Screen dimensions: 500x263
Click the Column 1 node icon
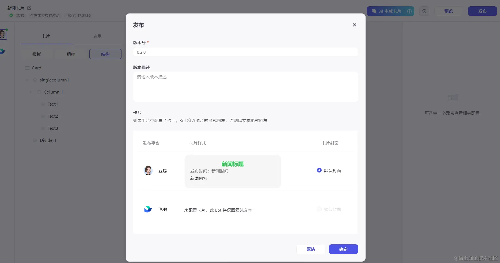[x=39, y=92]
